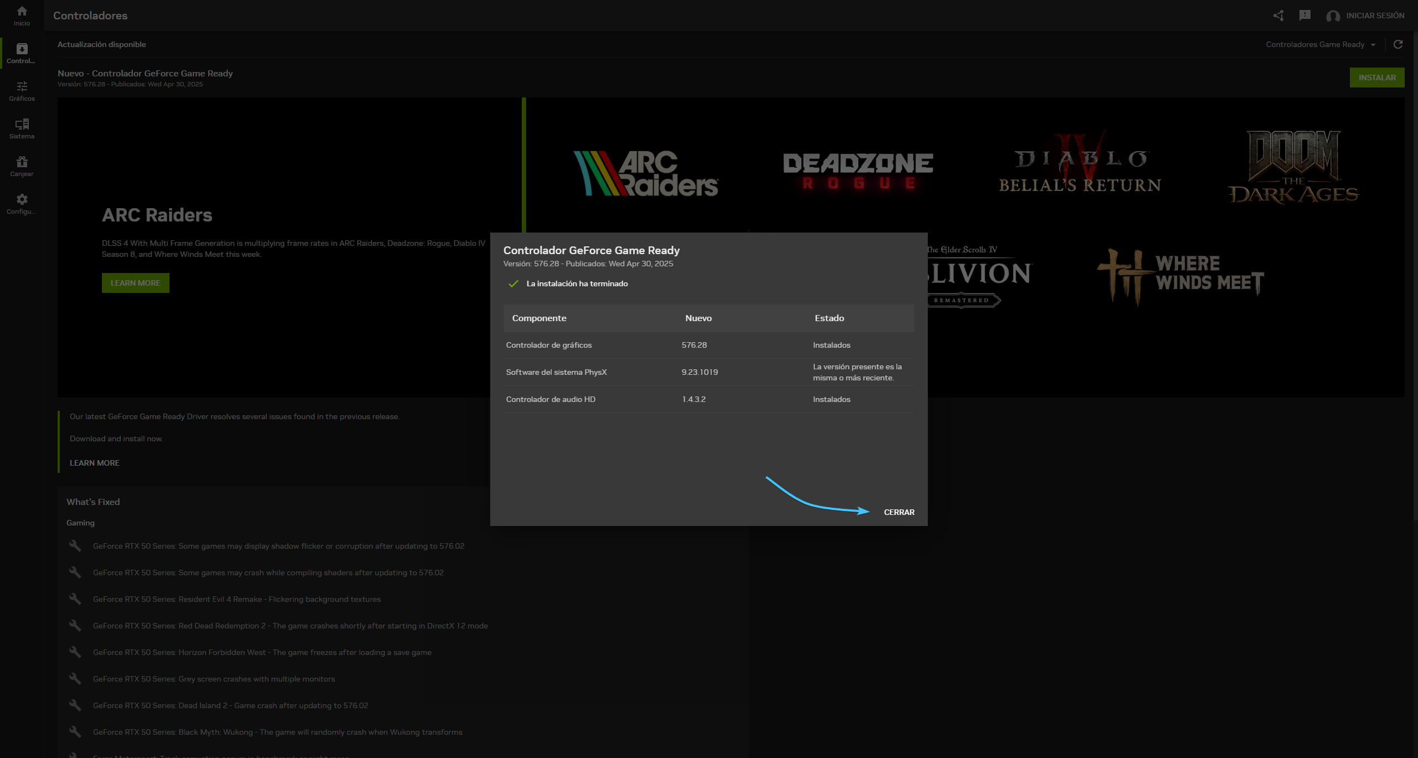
Task: Click the 9.23.1019 version cell
Action: tap(700, 372)
